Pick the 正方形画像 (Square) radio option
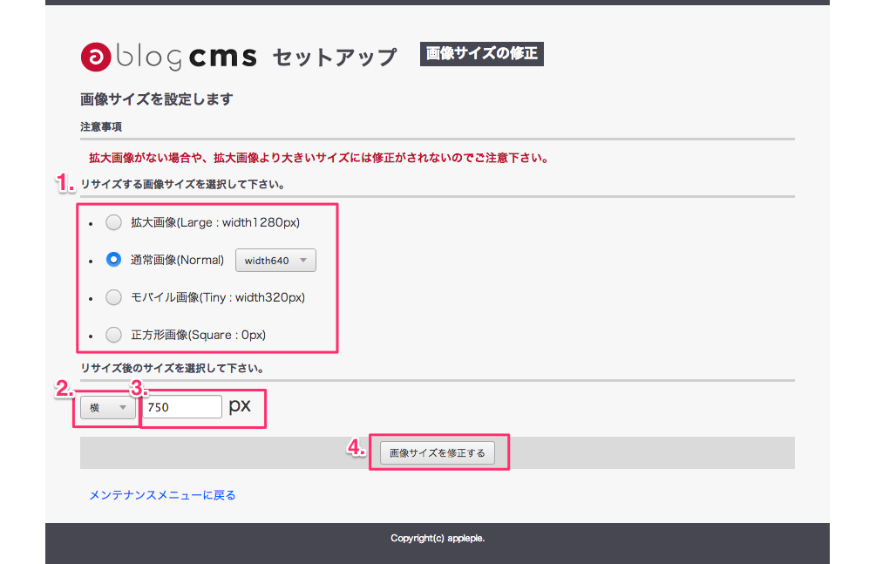 tap(113, 335)
